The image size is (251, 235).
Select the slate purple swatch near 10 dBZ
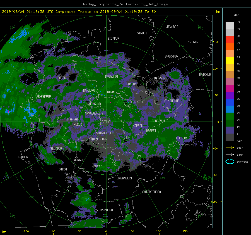click(x=230, y=130)
